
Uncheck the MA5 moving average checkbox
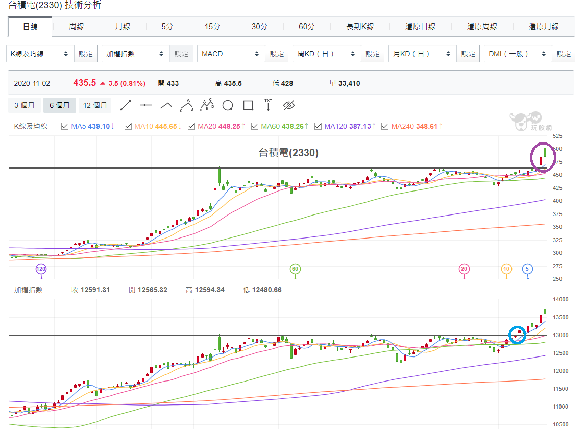[64, 126]
